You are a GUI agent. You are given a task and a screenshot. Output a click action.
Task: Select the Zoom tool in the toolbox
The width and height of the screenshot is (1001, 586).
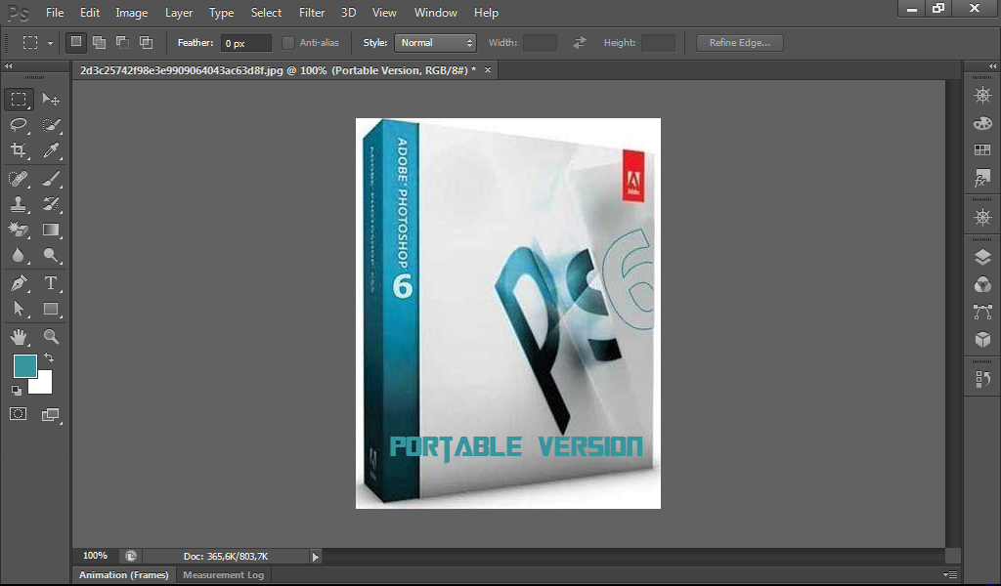(51, 336)
